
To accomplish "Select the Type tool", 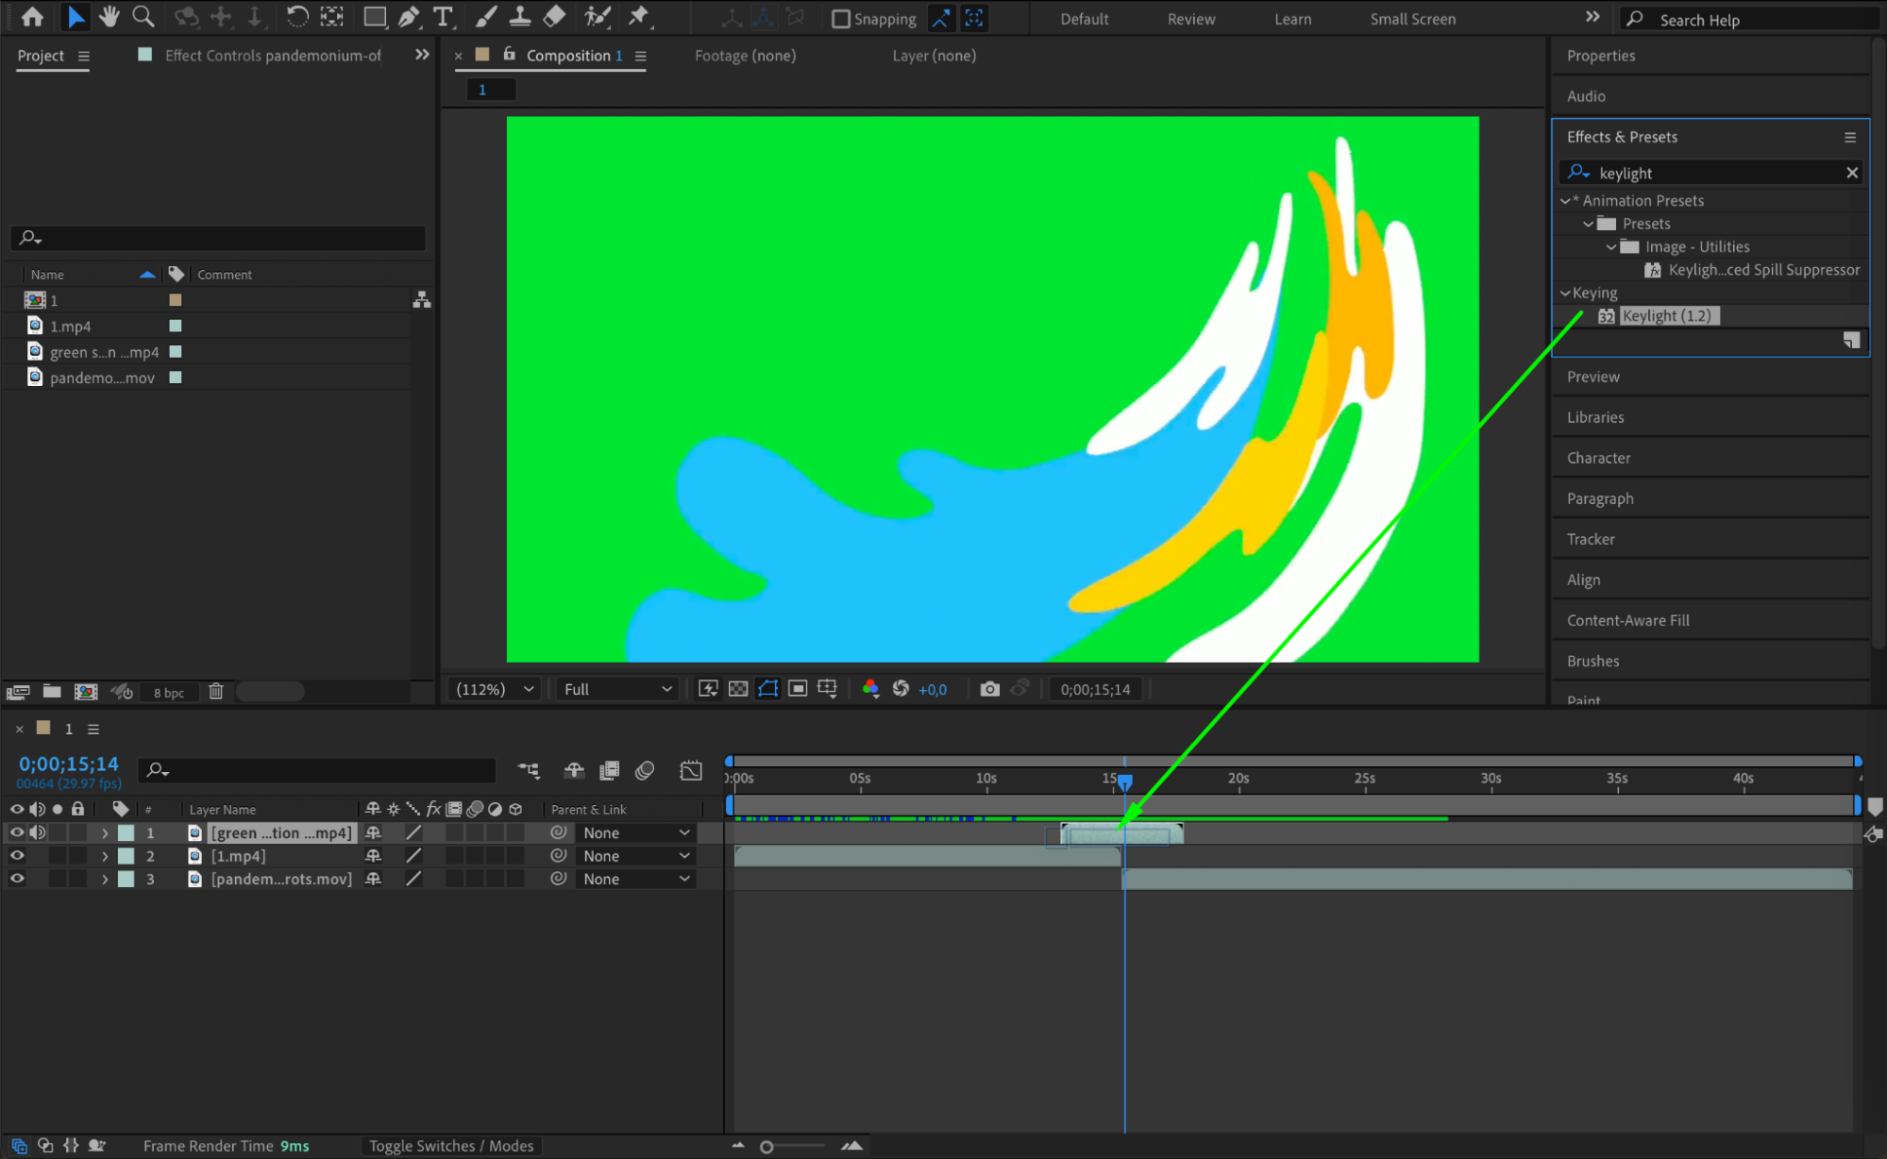I will pos(442,17).
